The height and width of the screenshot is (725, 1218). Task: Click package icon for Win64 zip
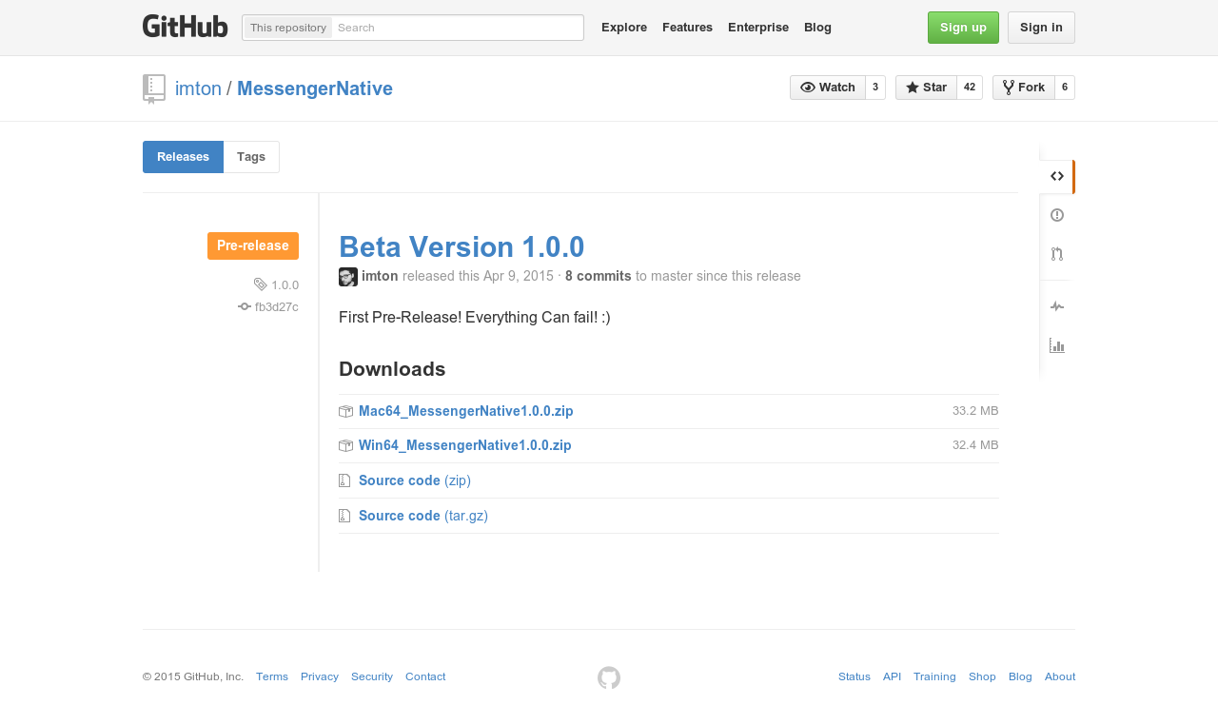tap(345, 446)
